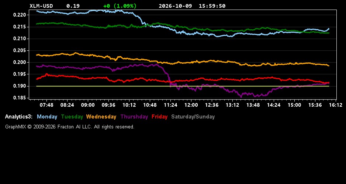Screen dimensions: 346x184
Task: Click the 0.210 y-axis label
Action: [20, 39]
